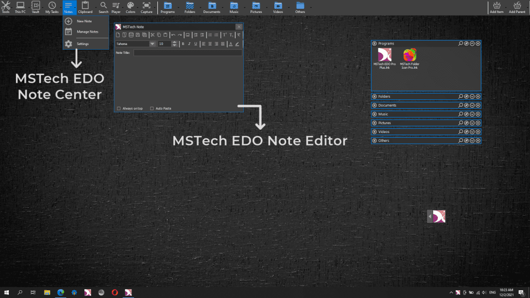Toggle underline formatting in the note editor

click(195, 43)
